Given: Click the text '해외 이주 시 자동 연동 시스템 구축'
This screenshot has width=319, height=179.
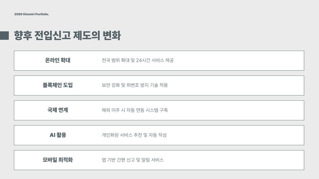Looking at the screenshot, I should (x=135, y=110).
